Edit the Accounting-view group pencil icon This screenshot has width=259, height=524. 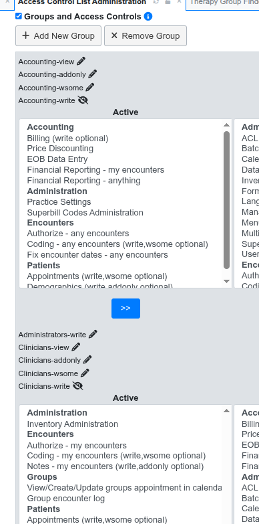pyautogui.click(x=81, y=61)
